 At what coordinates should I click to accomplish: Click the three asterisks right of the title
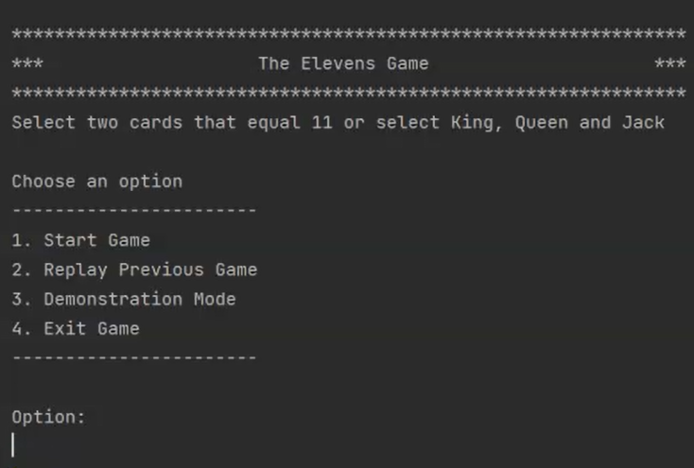(669, 63)
